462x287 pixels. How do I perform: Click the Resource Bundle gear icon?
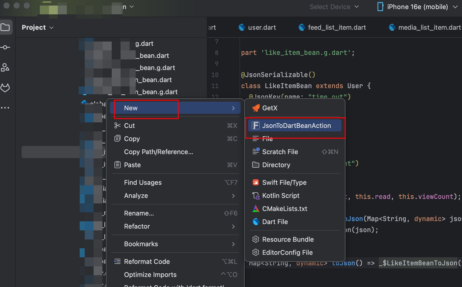(x=256, y=239)
